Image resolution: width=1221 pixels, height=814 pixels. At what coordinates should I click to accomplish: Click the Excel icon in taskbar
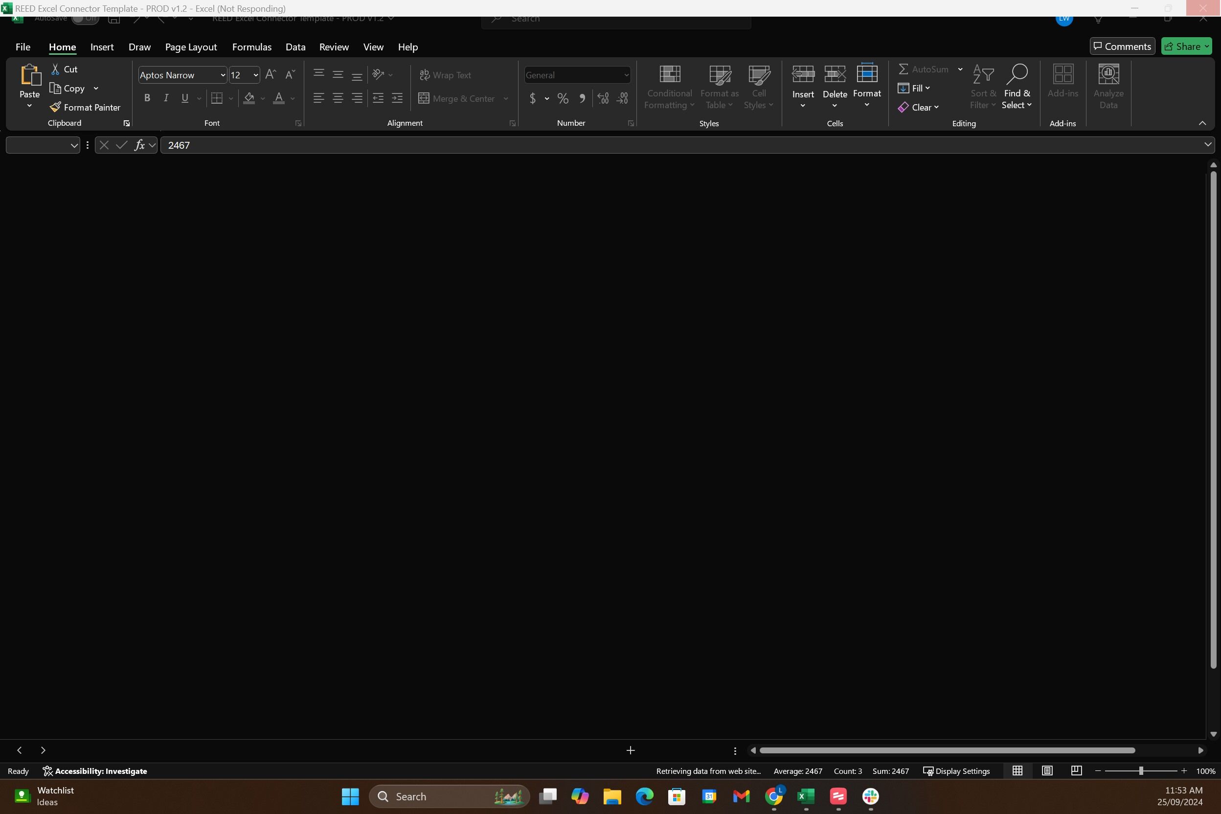[806, 796]
